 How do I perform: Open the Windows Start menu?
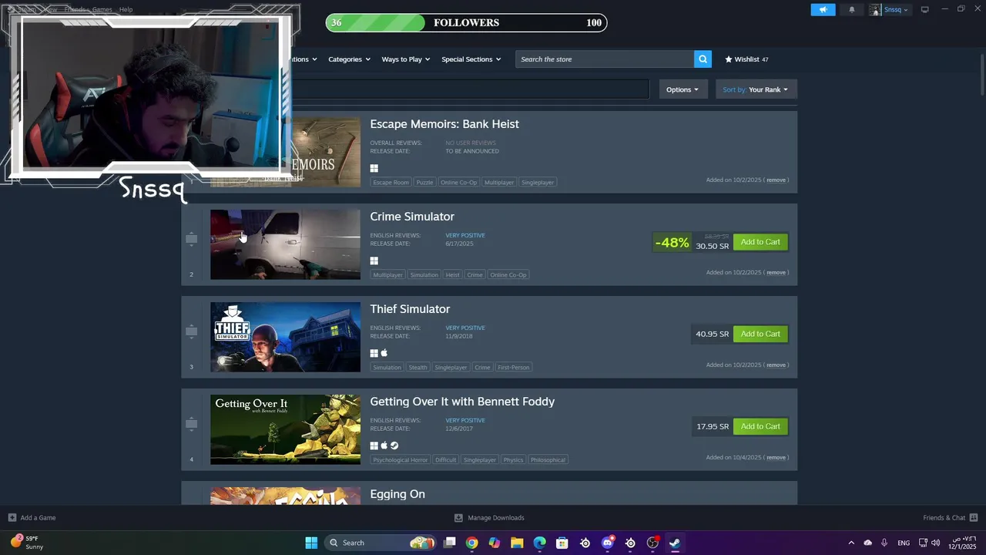pos(311,543)
